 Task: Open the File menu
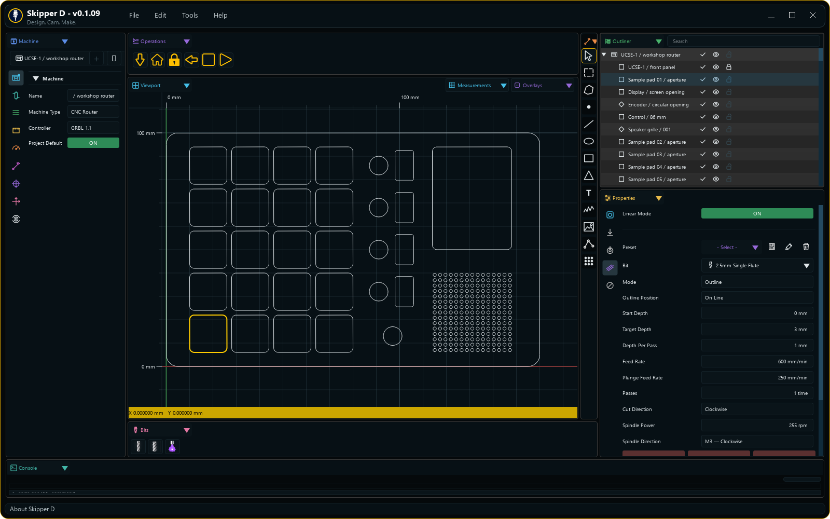point(134,16)
